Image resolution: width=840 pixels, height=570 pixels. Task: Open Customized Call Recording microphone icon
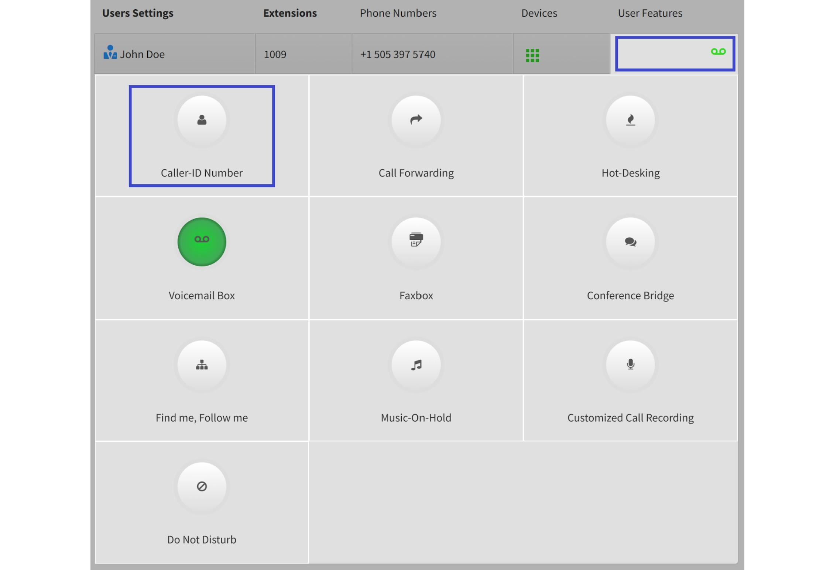pos(630,365)
